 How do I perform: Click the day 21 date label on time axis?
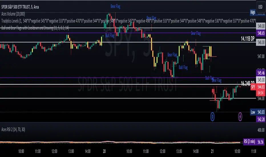tap(212, 151)
